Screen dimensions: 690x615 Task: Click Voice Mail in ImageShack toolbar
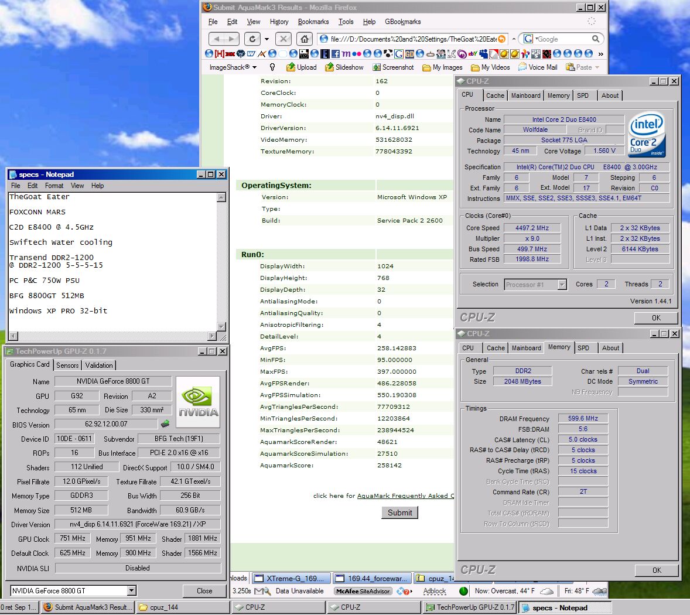[x=538, y=67]
